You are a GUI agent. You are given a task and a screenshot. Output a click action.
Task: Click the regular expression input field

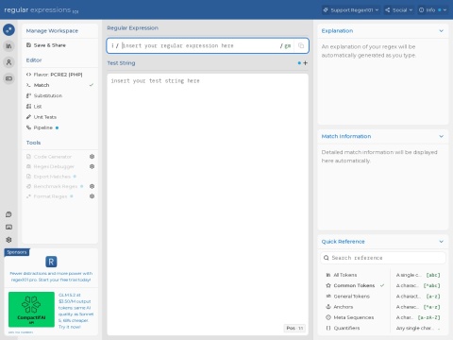coord(200,46)
